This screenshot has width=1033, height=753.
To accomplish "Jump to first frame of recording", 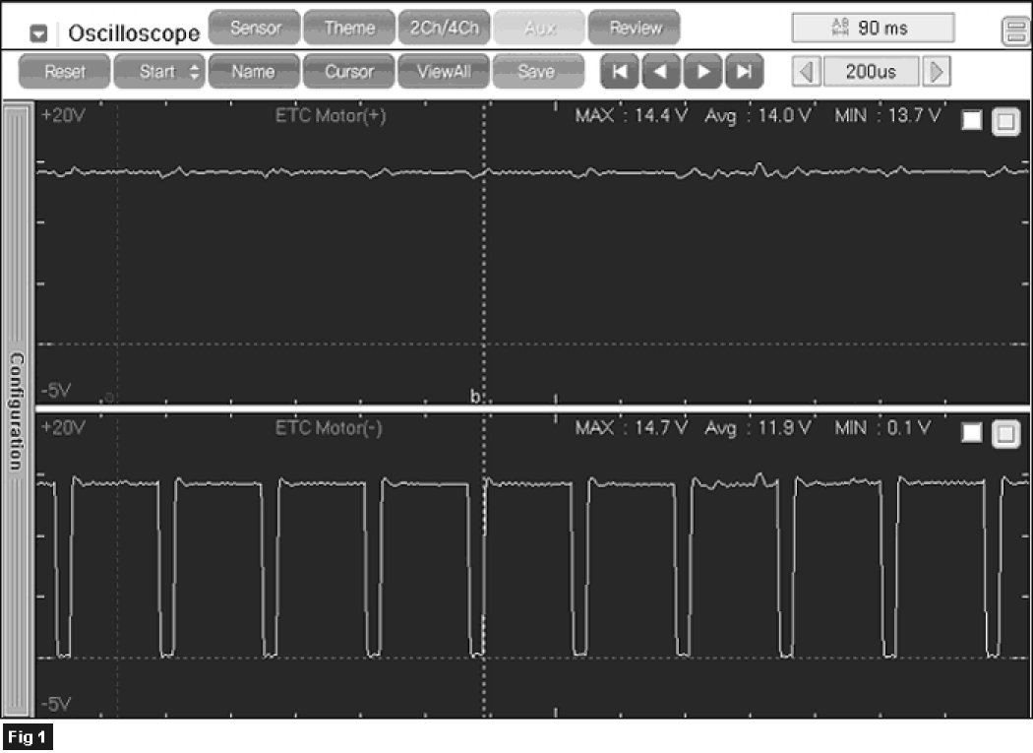I will pos(618,72).
